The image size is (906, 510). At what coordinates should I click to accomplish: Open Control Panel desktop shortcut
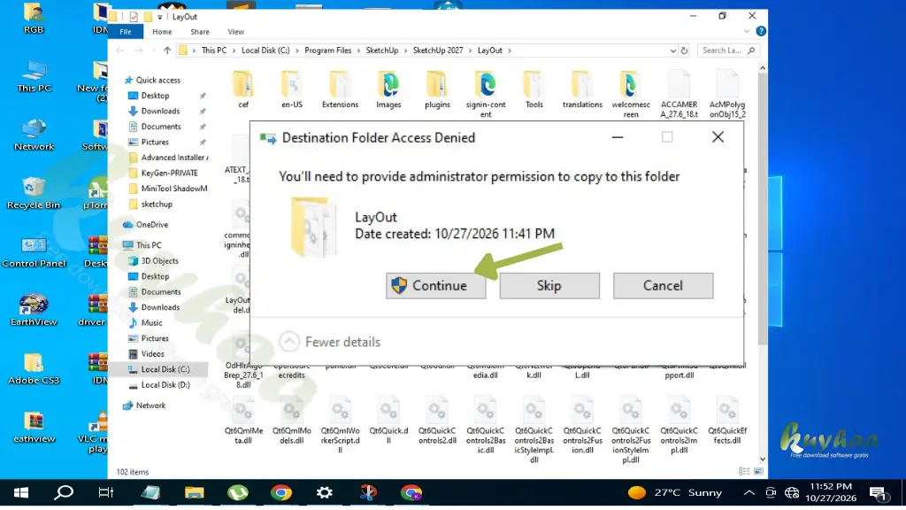pos(34,252)
